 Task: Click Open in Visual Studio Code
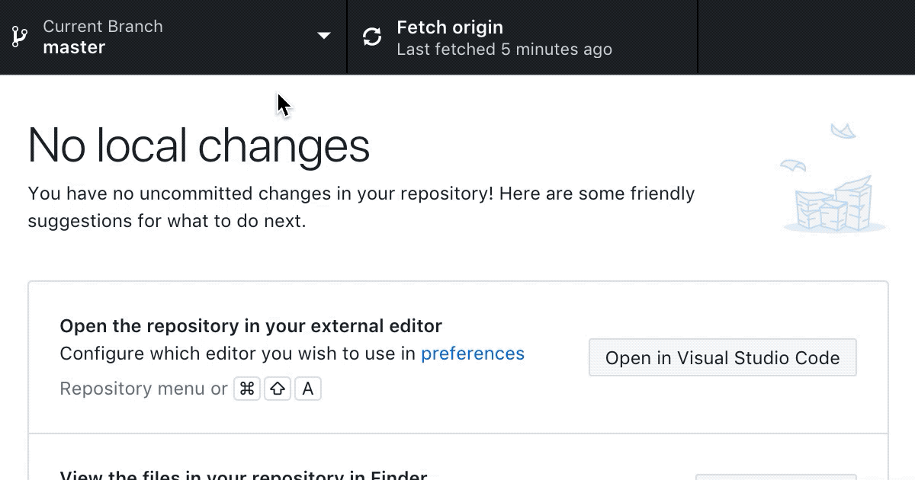(723, 357)
